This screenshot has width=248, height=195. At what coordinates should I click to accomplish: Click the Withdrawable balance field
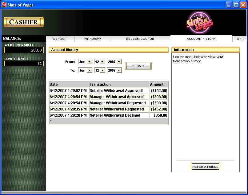(24, 50)
